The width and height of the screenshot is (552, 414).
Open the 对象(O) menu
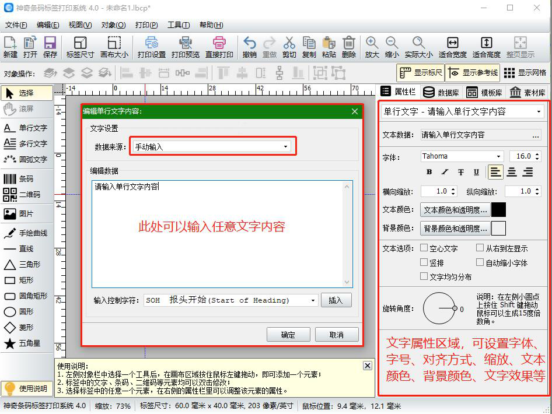click(113, 25)
